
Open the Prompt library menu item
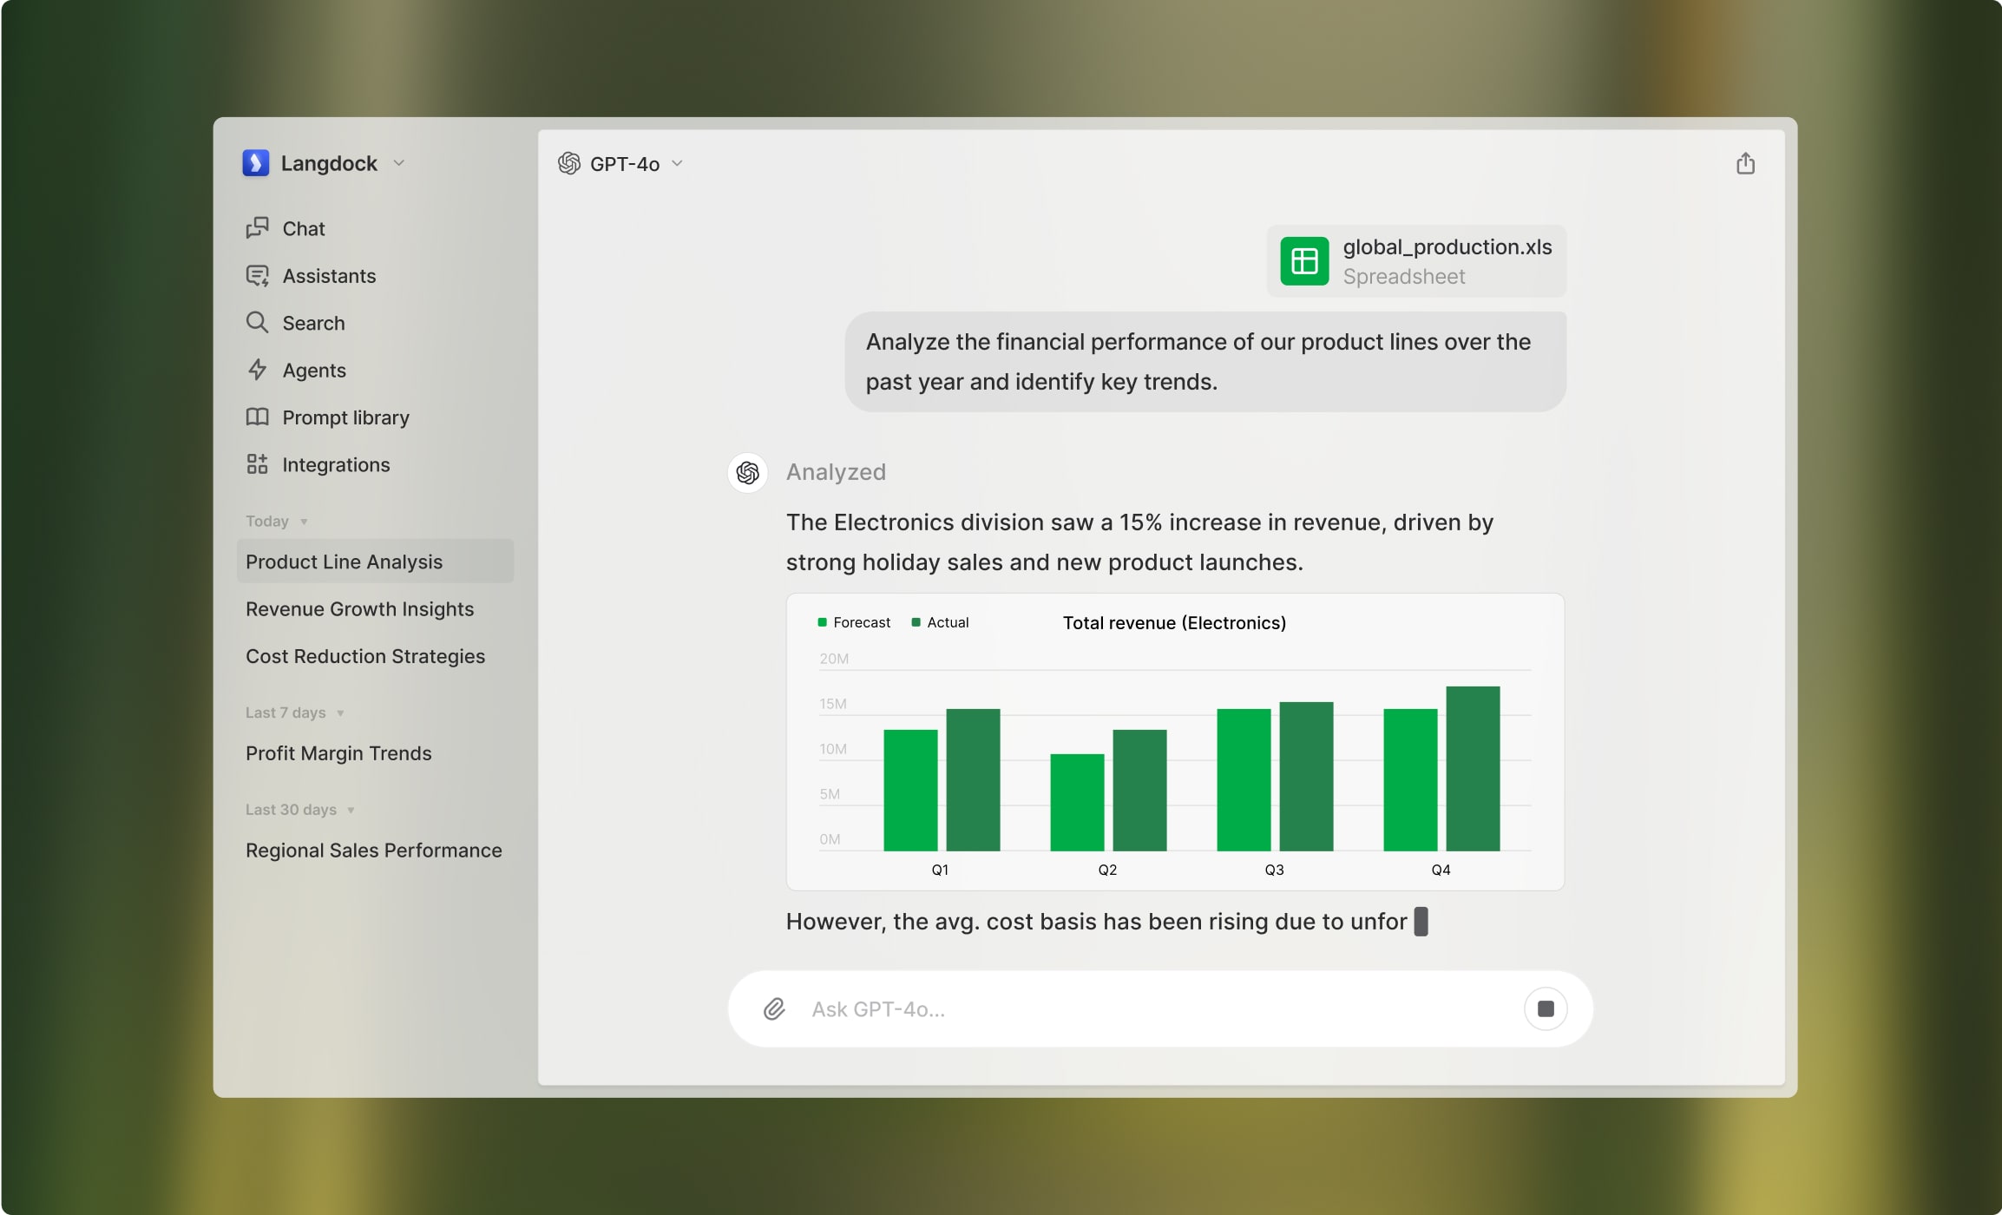tap(345, 417)
